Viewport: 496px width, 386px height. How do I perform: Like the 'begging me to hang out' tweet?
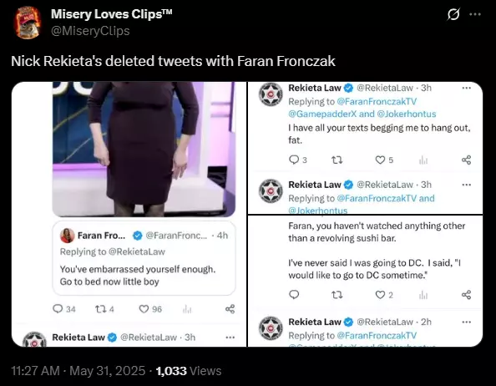380,160
